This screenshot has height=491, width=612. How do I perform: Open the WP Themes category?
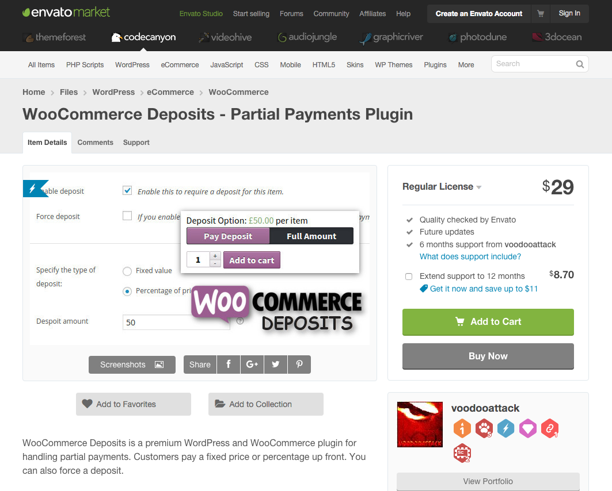pyautogui.click(x=393, y=65)
